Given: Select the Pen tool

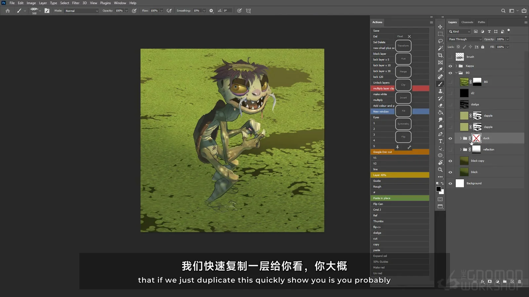Looking at the screenshot, I should (x=440, y=134).
